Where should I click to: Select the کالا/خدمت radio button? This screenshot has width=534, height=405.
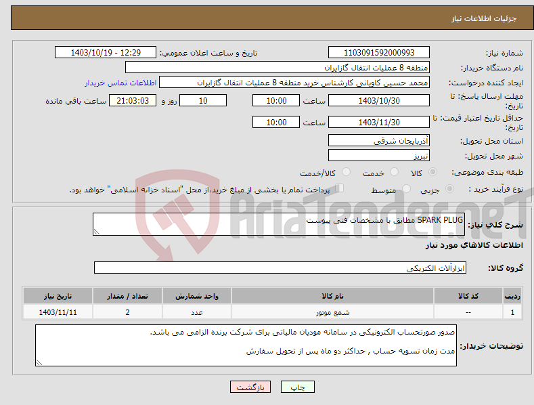[x=346, y=172]
